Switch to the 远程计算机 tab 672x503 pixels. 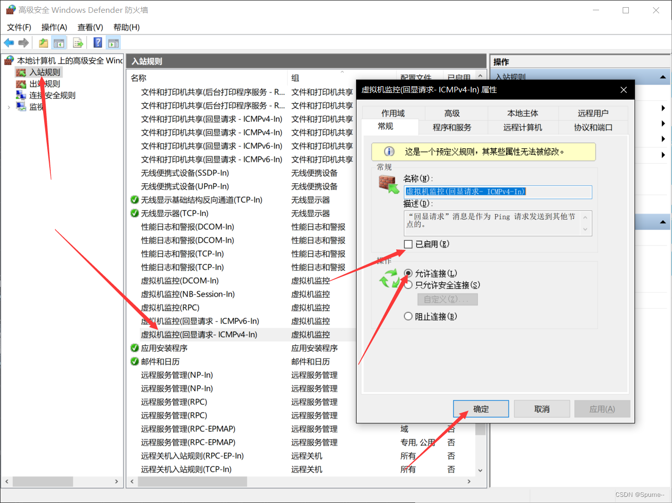(522, 127)
